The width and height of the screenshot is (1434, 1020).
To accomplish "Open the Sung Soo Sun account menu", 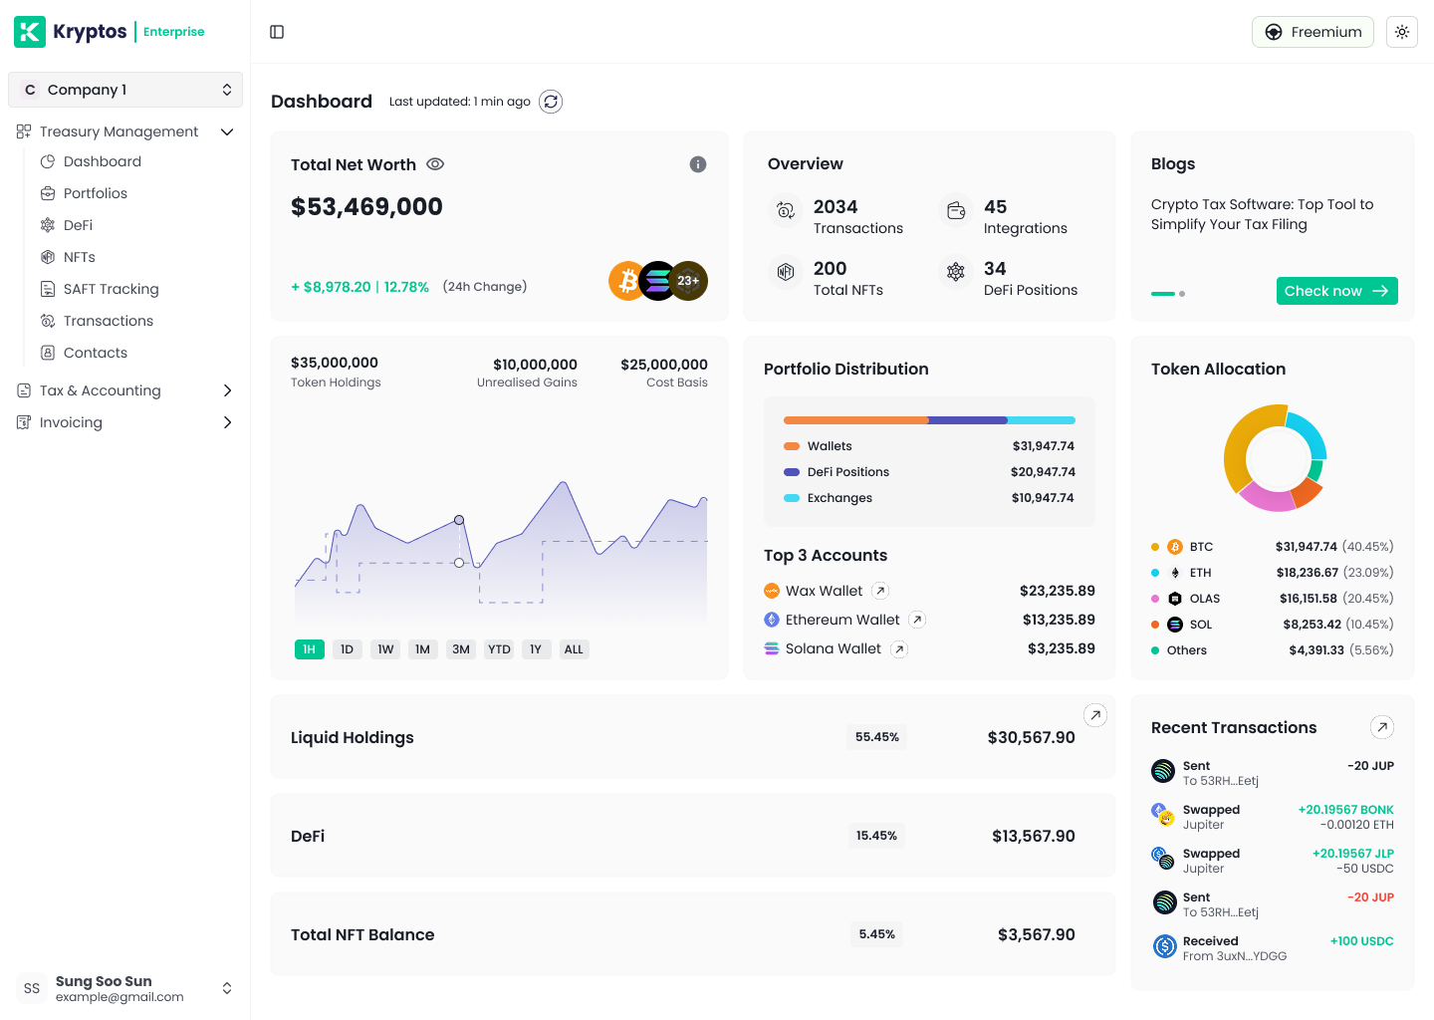I will [125, 988].
